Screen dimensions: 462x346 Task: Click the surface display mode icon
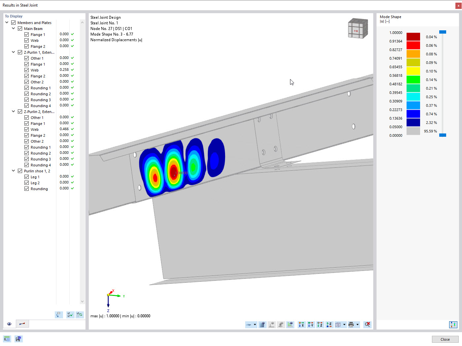click(x=249, y=325)
